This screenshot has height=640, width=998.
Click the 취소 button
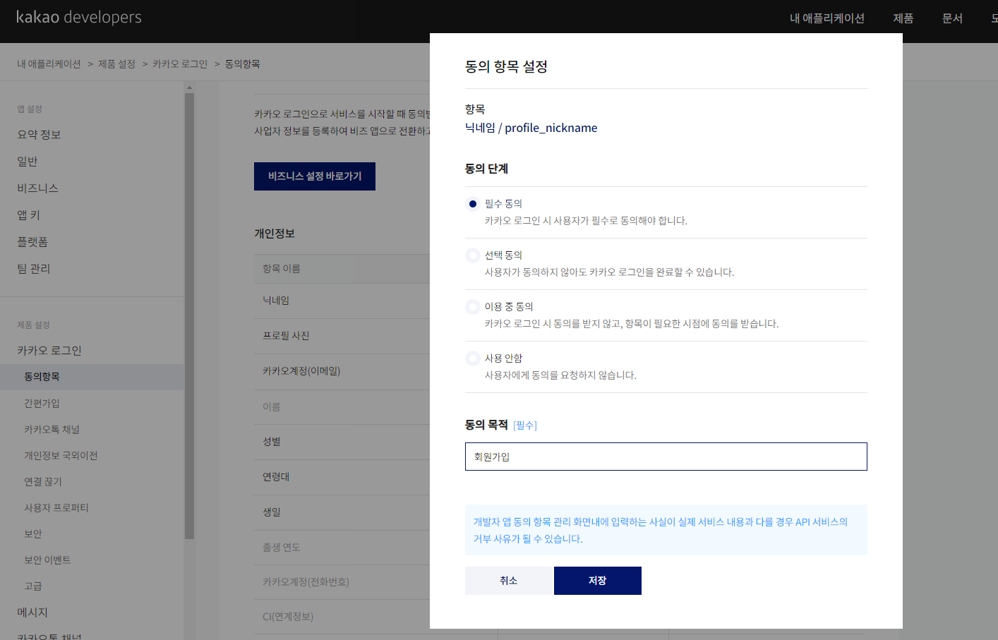coord(508,581)
